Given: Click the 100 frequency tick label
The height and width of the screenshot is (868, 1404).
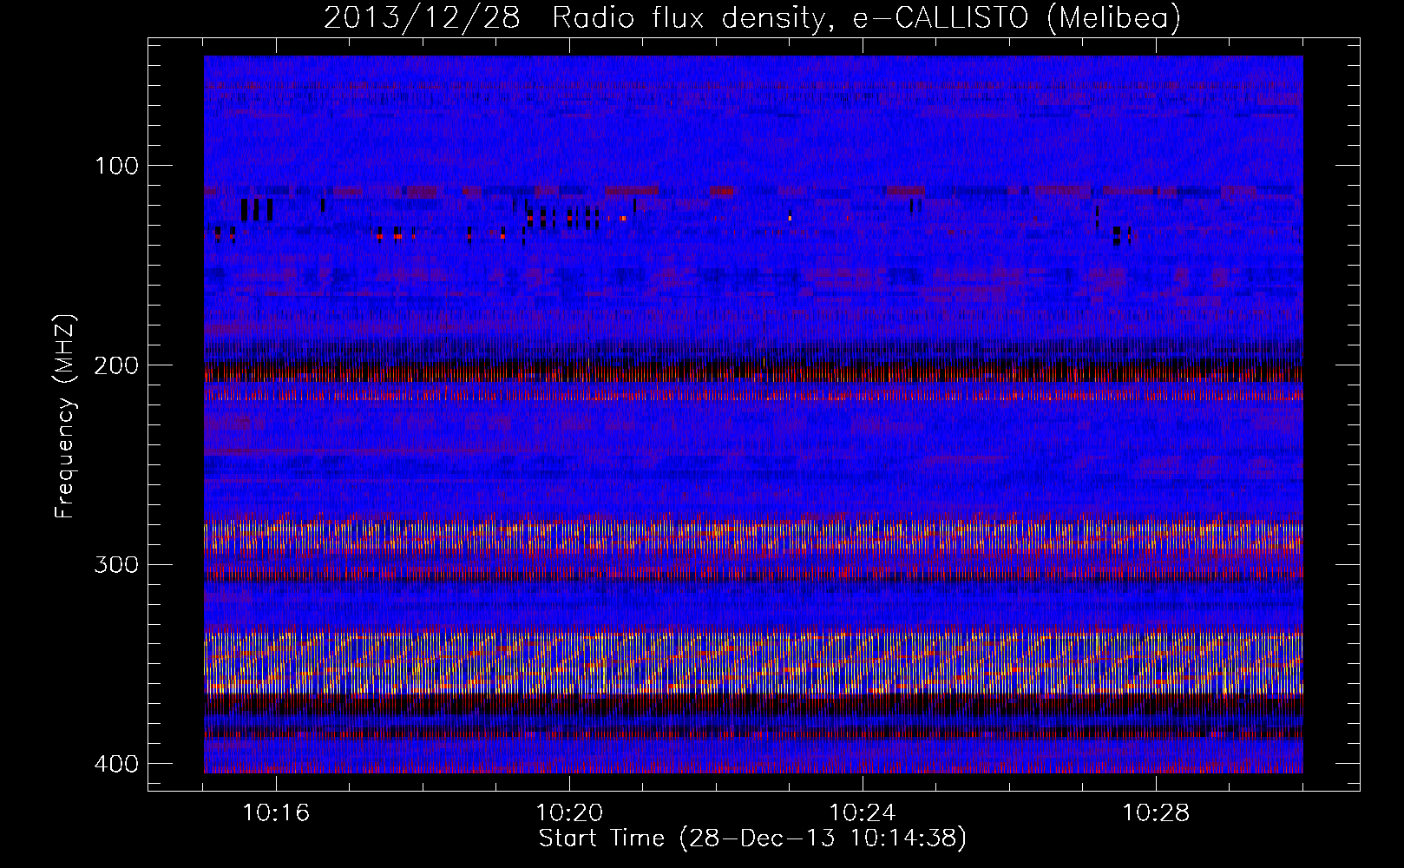Looking at the screenshot, I should [x=115, y=166].
